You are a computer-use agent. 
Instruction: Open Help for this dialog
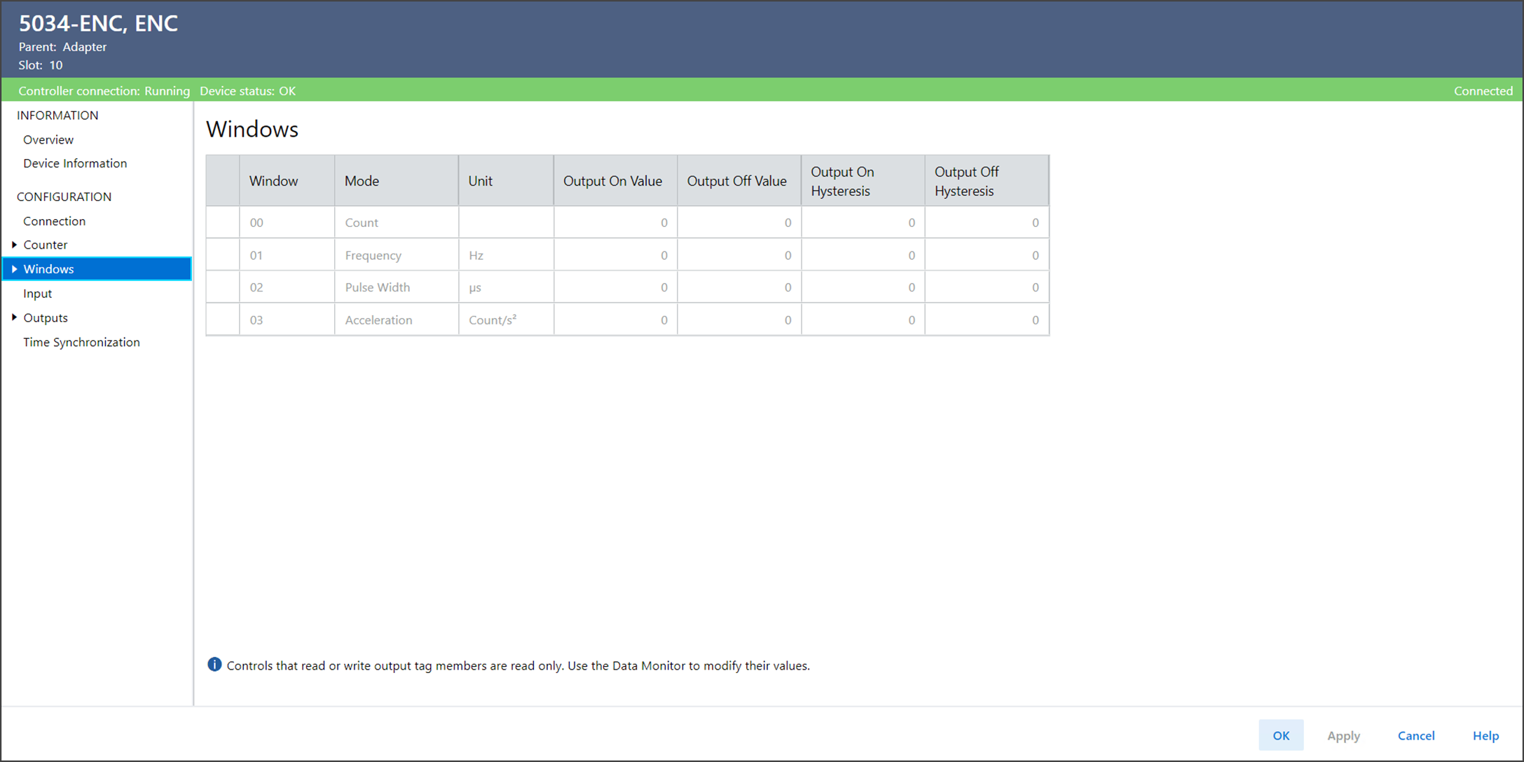tap(1485, 735)
